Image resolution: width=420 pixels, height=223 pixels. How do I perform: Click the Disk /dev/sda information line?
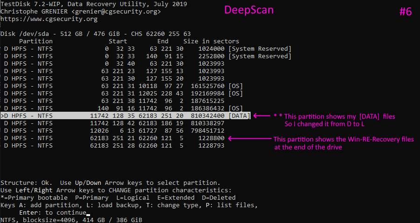pos(96,34)
